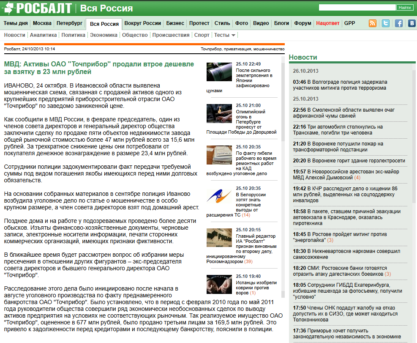Viewport: 417px width, 343px height.
Task: Open the Krasnodar bus station evacuation item
Action: click(347, 217)
